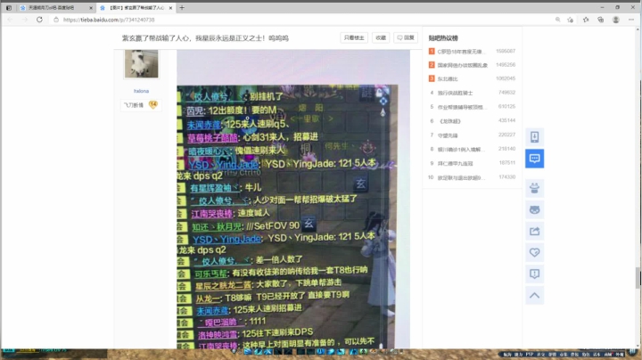642x360 pixels.
Task: Open hot topic ranked 9 with 187511
Action: 455,164
